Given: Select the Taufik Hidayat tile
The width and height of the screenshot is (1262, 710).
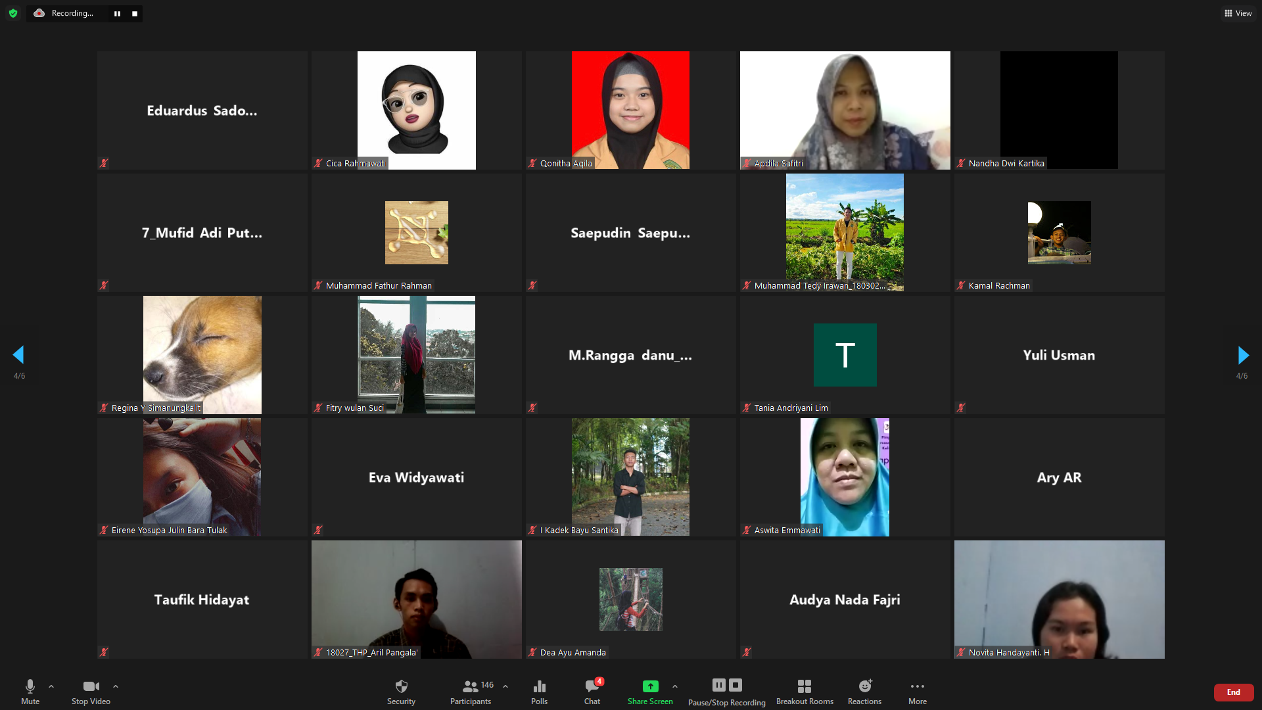Looking at the screenshot, I should 202,600.
